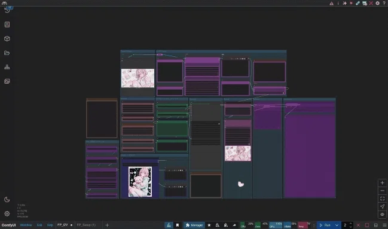Image resolution: width=388 pixels, height=229 pixels.
Task: Select the teddy bear girl image thumbnail
Action: [140, 182]
